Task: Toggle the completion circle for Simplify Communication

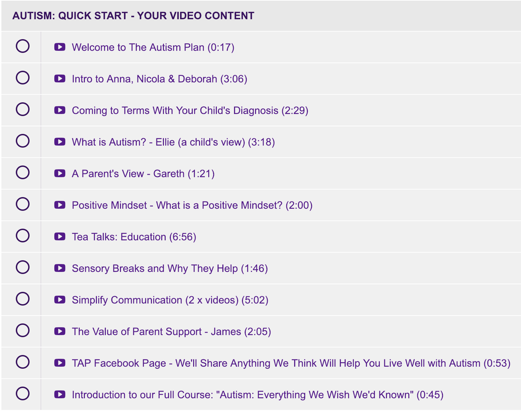Action: point(23,299)
